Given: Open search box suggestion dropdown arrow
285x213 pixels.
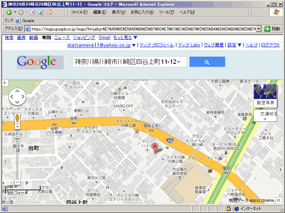Looking at the screenshot, I should [179, 62].
